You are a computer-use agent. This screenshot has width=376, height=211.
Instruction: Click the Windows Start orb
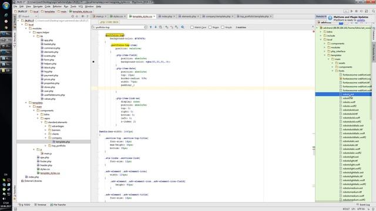click(6, 5)
